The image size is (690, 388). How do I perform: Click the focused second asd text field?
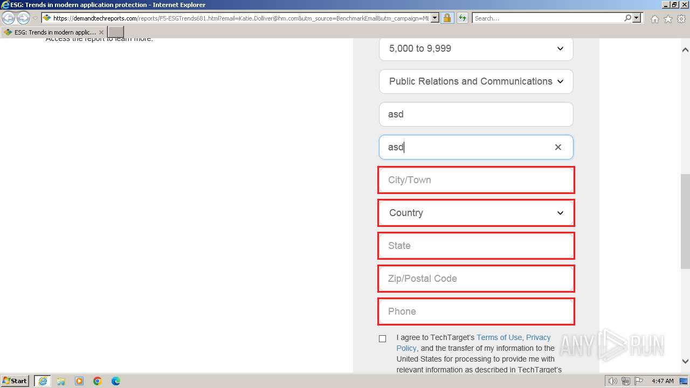click(x=476, y=147)
